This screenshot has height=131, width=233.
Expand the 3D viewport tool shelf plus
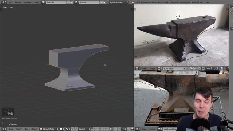click(x=1, y=9)
